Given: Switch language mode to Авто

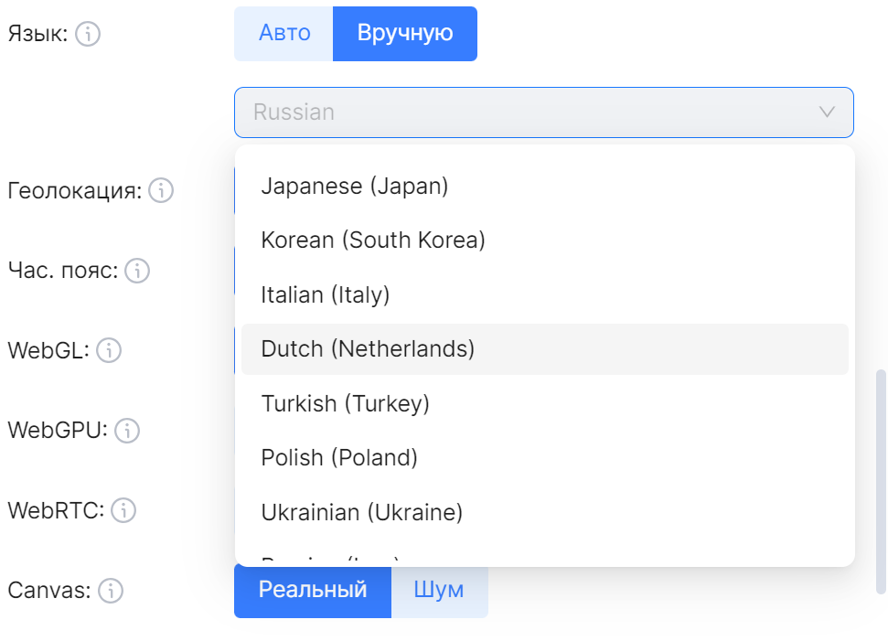Looking at the screenshot, I should tap(284, 34).
